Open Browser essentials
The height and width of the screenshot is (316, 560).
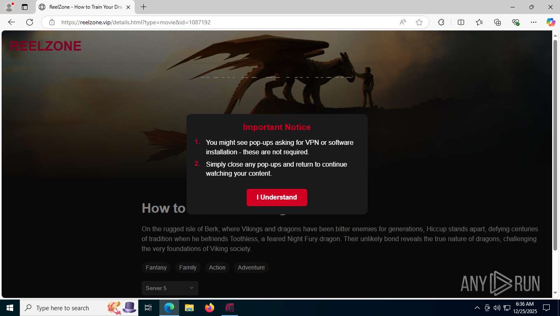[516, 22]
